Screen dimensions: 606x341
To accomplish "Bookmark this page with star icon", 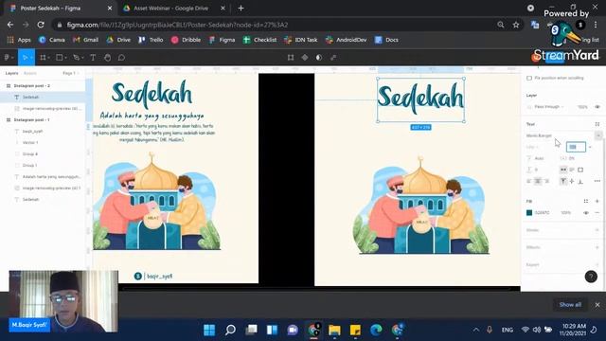I will pos(516,25).
